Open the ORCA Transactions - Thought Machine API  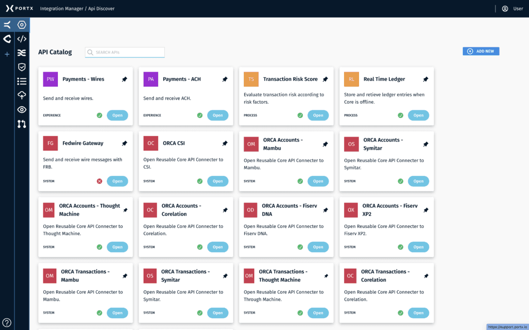pos(318,313)
